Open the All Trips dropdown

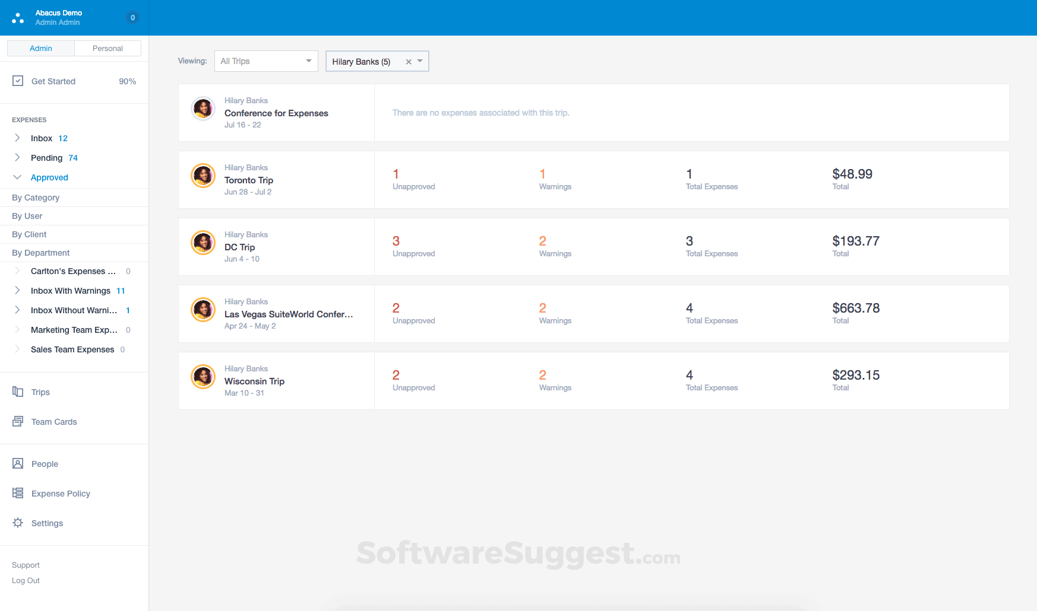click(266, 61)
